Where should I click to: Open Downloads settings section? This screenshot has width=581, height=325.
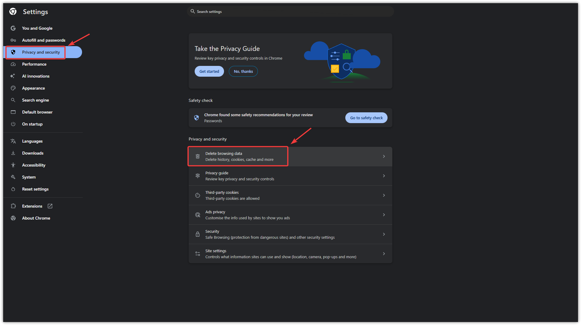33,153
